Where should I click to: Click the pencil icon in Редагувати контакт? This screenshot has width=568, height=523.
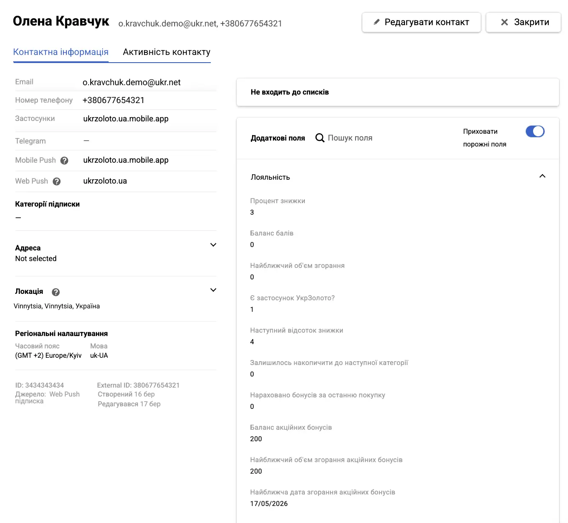[376, 22]
